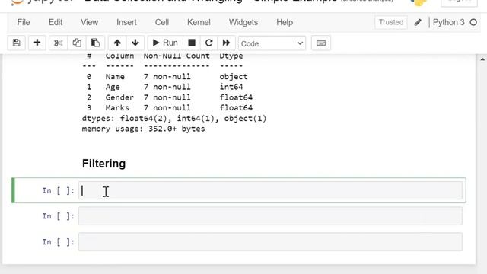This screenshot has width=487, height=274.
Task: Copy selected cells icon
Action: (x=77, y=43)
